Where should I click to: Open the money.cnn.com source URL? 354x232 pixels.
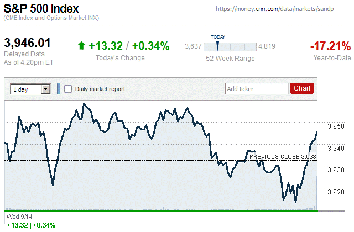pos(282,9)
